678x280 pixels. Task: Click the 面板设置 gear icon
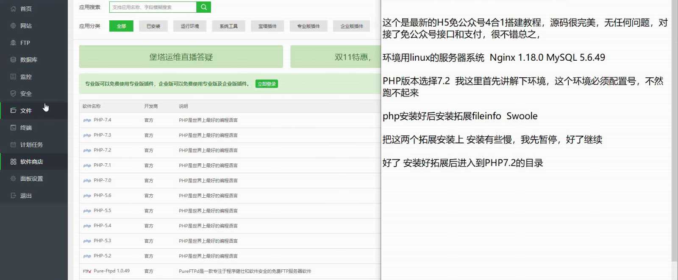[x=13, y=179]
